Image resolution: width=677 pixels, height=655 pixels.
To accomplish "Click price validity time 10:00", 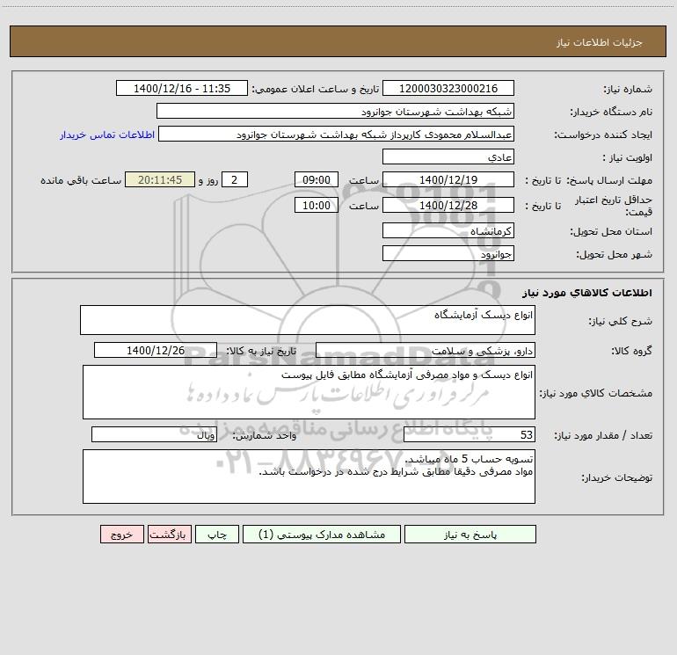I will (316, 205).
